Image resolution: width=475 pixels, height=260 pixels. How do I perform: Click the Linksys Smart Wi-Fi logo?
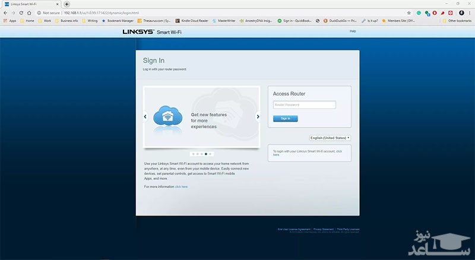point(152,31)
